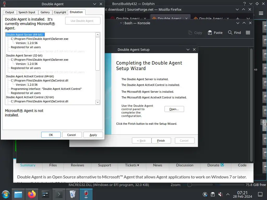This screenshot has height=200, width=267.
Task: Click Finish in the Double Agent Setup wizard
Action: (161, 141)
